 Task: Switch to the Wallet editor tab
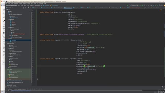83,8
